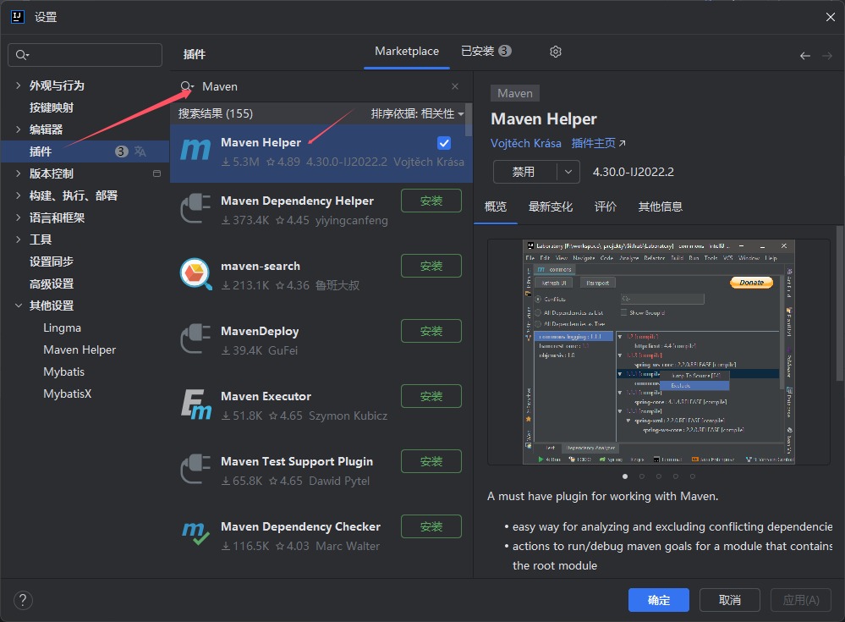Image resolution: width=845 pixels, height=622 pixels.
Task: Disable Maven Helper with 禁用 button
Action: tap(525, 172)
